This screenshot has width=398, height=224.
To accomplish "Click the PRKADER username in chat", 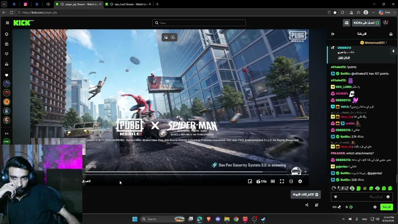I will click(338, 153).
